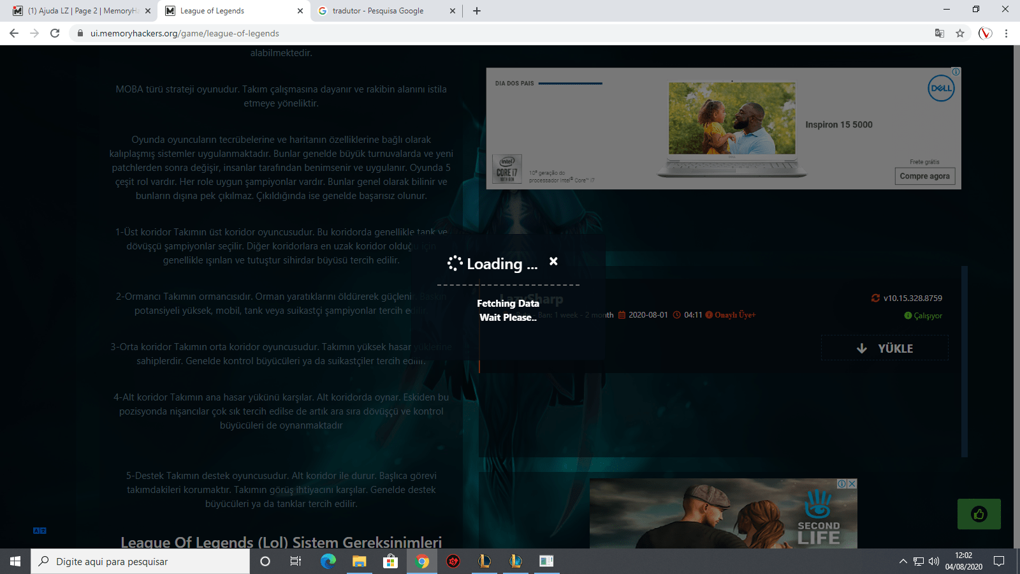Viewport: 1020px width, 574px height.
Task: Go forward in browser history
Action: [34, 33]
